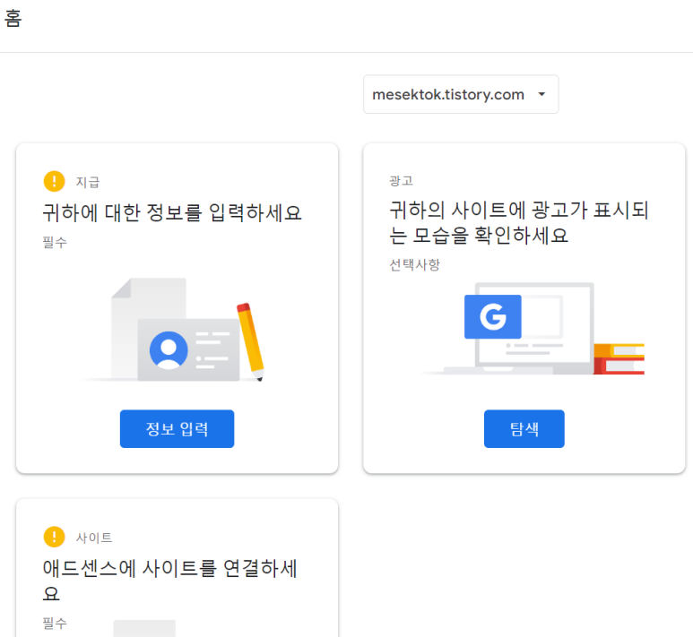
Task: Click the dropdown arrow beside mesektok.tistory.com
Action: tap(541, 94)
